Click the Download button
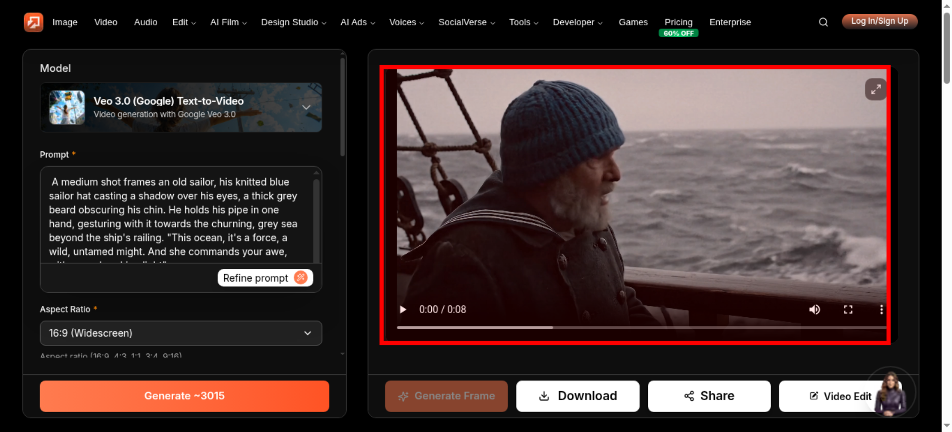 [x=577, y=396]
